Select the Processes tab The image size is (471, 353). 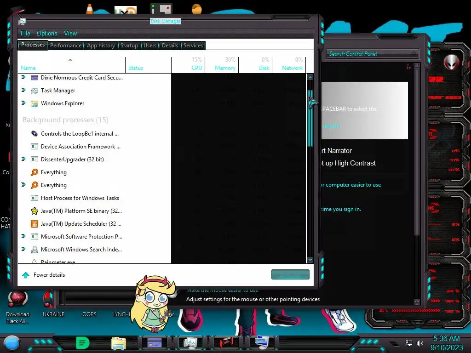(33, 45)
